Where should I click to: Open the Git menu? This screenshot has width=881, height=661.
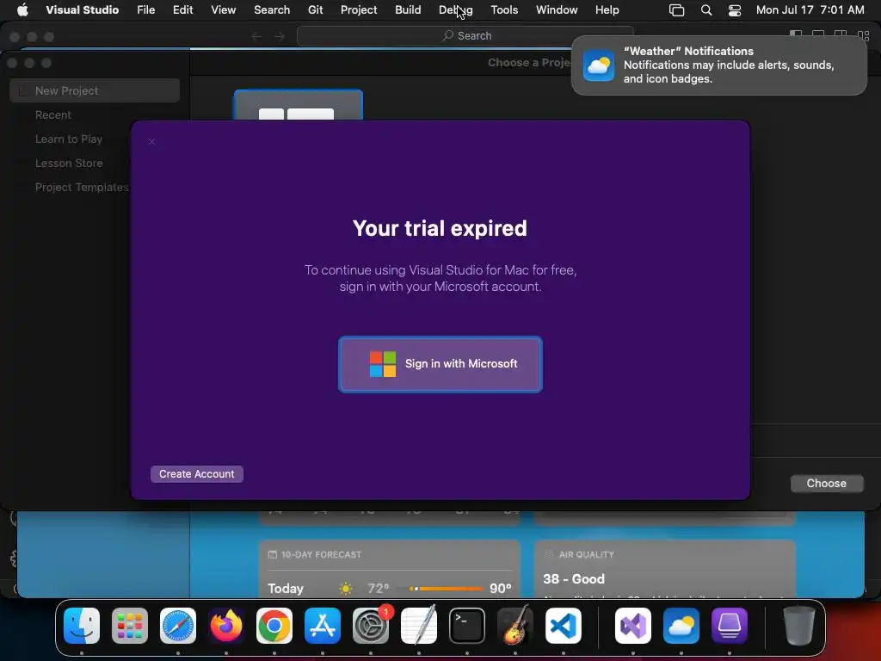315,10
